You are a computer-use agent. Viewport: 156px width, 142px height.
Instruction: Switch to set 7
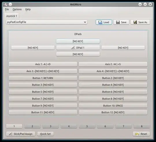(123, 126)
